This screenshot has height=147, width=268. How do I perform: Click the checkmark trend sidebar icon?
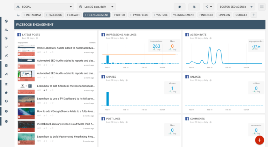point(6,47)
